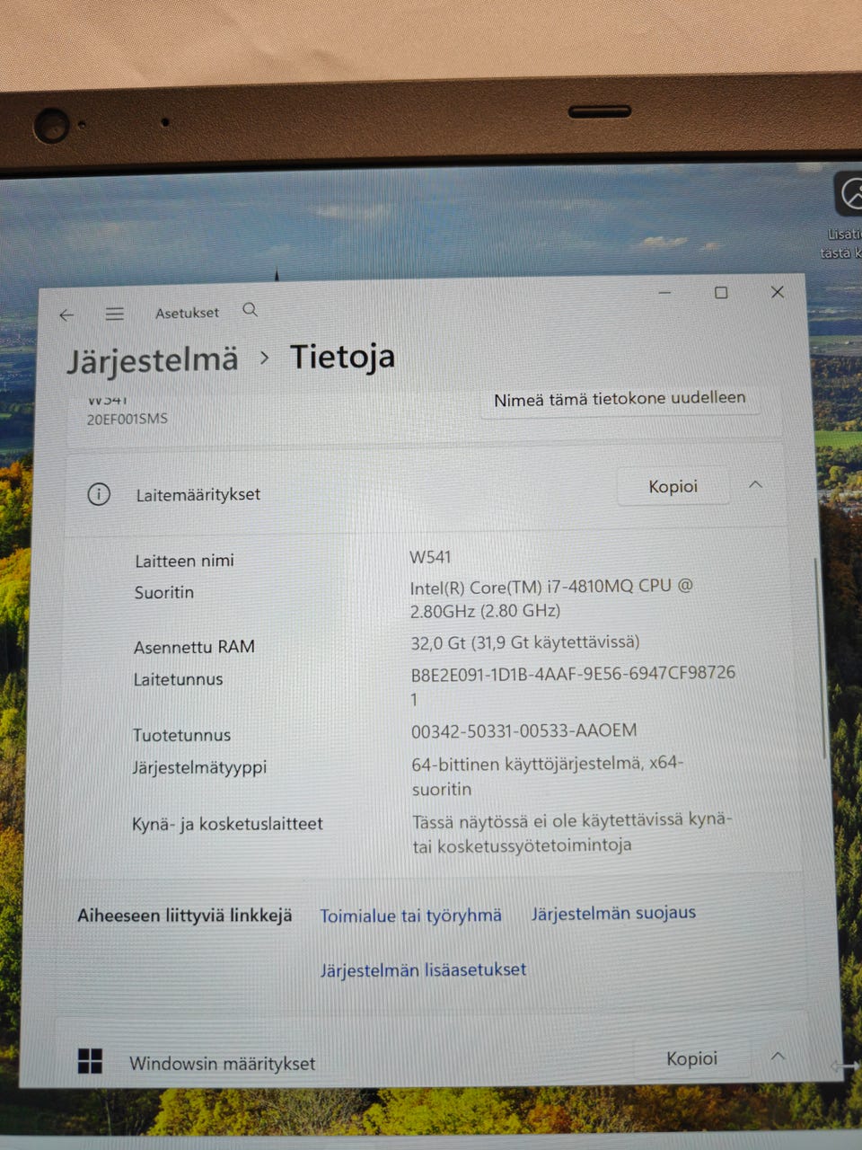Viewport: 862px width, 1150px height.
Task: Select the model code 20EF001SMS
Action: pyautogui.click(x=127, y=419)
